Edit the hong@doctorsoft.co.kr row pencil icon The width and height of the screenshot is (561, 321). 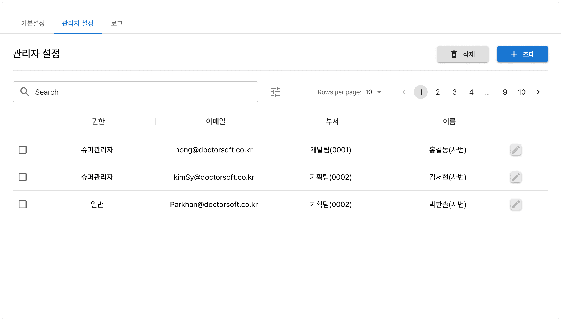(516, 150)
